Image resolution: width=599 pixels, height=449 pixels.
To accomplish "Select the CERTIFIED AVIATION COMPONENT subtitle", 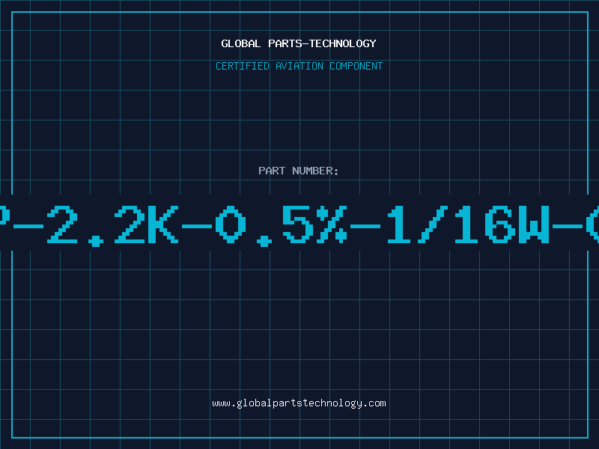I will [x=299, y=66].
